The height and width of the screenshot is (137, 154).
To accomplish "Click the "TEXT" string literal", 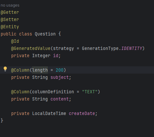I will point(90,92).
